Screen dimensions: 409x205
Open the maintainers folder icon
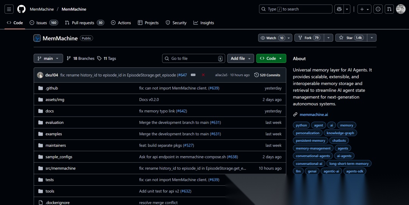coord(41,146)
